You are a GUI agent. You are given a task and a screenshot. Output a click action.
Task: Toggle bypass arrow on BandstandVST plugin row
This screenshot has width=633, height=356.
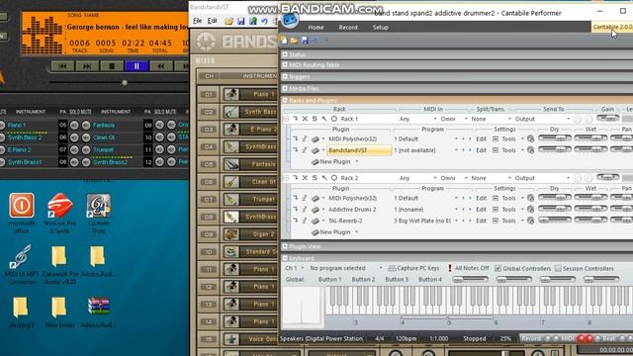coord(296,150)
